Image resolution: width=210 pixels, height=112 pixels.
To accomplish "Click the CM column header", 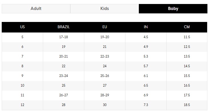I will [x=187, y=27].
